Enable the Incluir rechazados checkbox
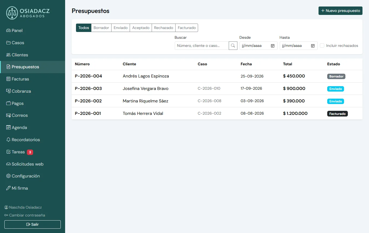The height and width of the screenshot is (233, 369). pyautogui.click(x=322, y=46)
